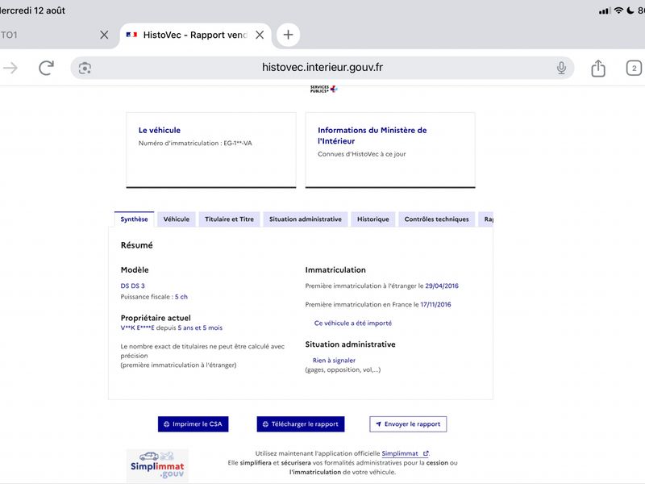Switch to the Véhicule tab
The width and height of the screenshot is (645, 484).
pyautogui.click(x=177, y=219)
